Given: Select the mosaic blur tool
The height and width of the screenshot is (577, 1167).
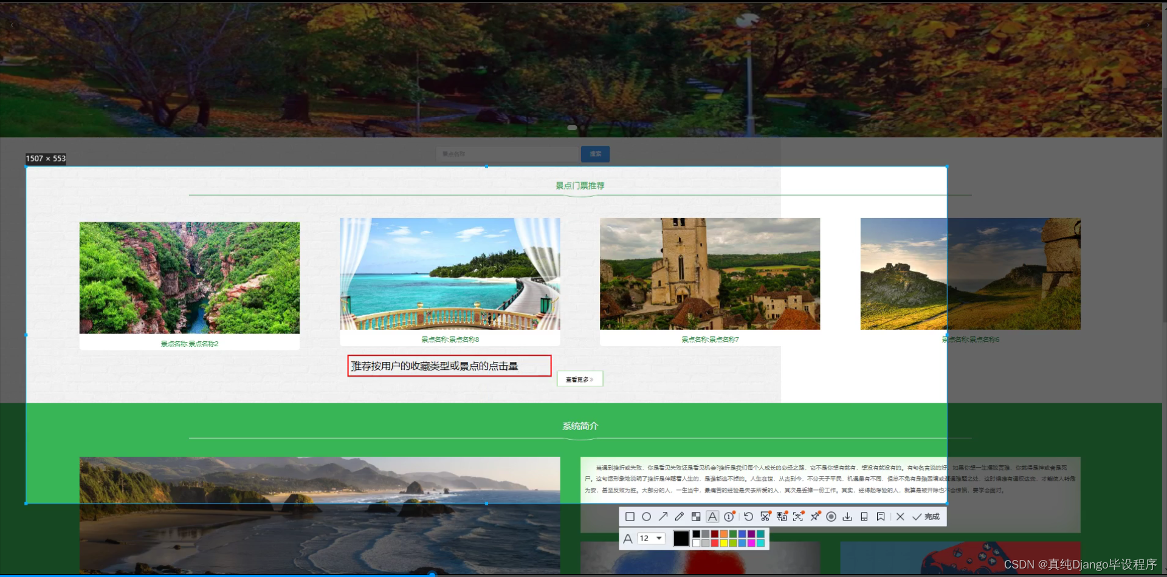Looking at the screenshot, I should (696, 516).
